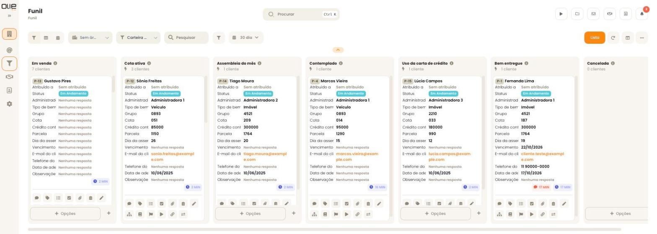Viewport: 657px width, 234px height.
Task: Click the tag icon on Gustavo Pires card
Action: pos(47,198)
